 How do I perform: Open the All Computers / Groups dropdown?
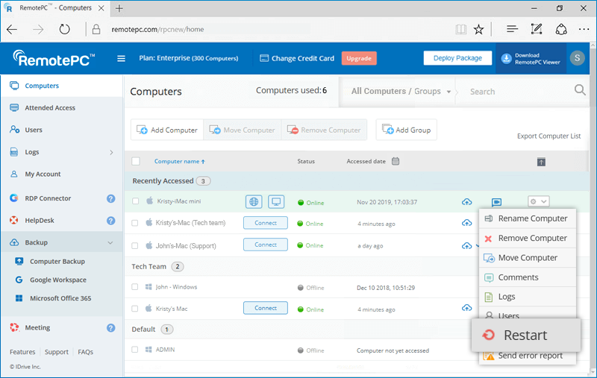coord(401,92)
